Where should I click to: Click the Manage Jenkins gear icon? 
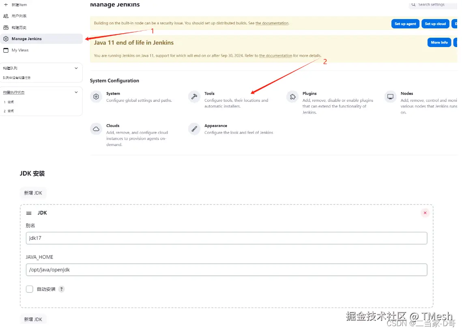point(6,39)
